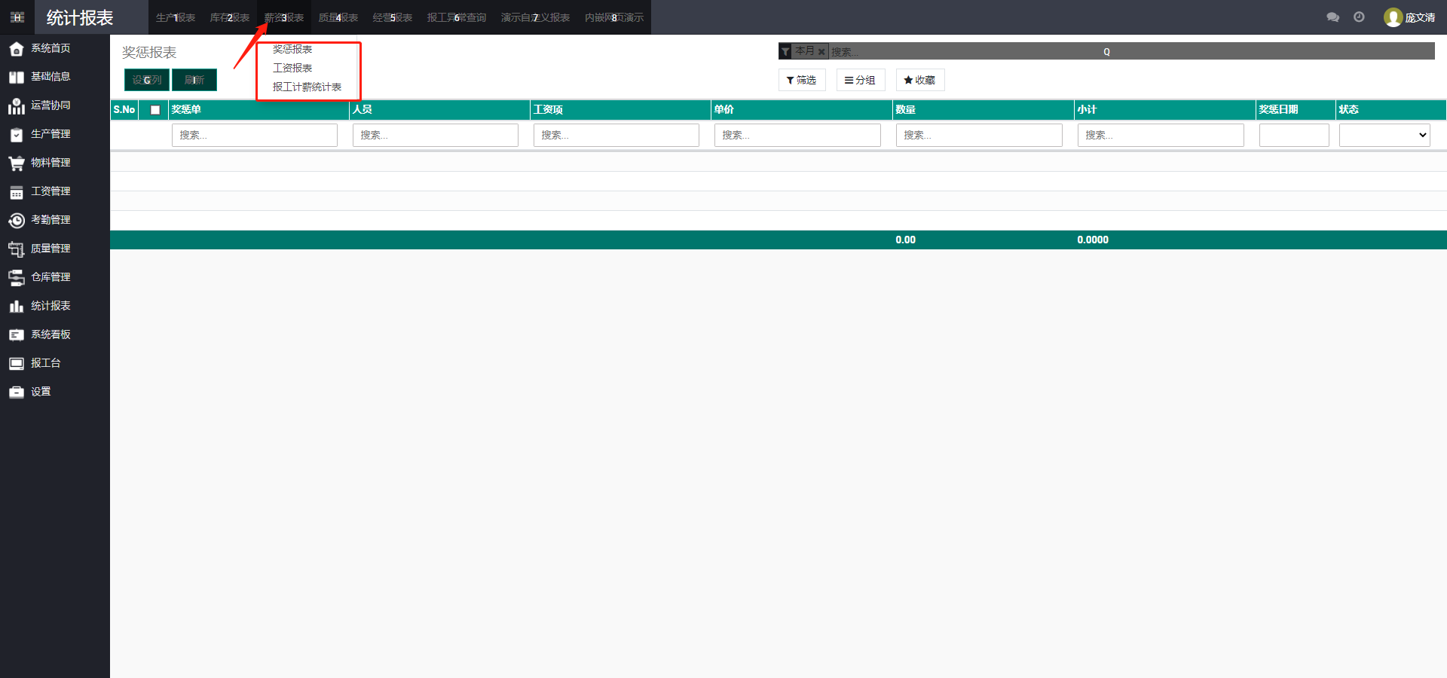This screenshot has height=678, width=1447.
Task: Click the shopping cart icon for 物料管理
Action: (16, 163)
